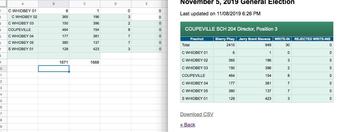Click the cell containing sum 1671
Screen dimensions: 340x132
click(54, 62)
